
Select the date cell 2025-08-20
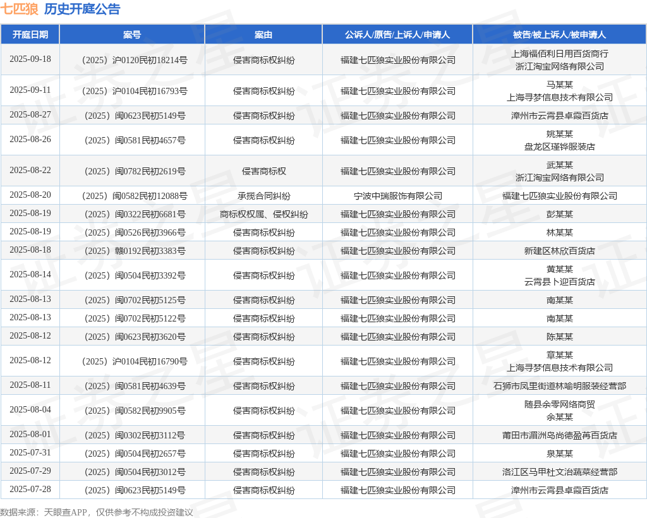click(30, 195)
